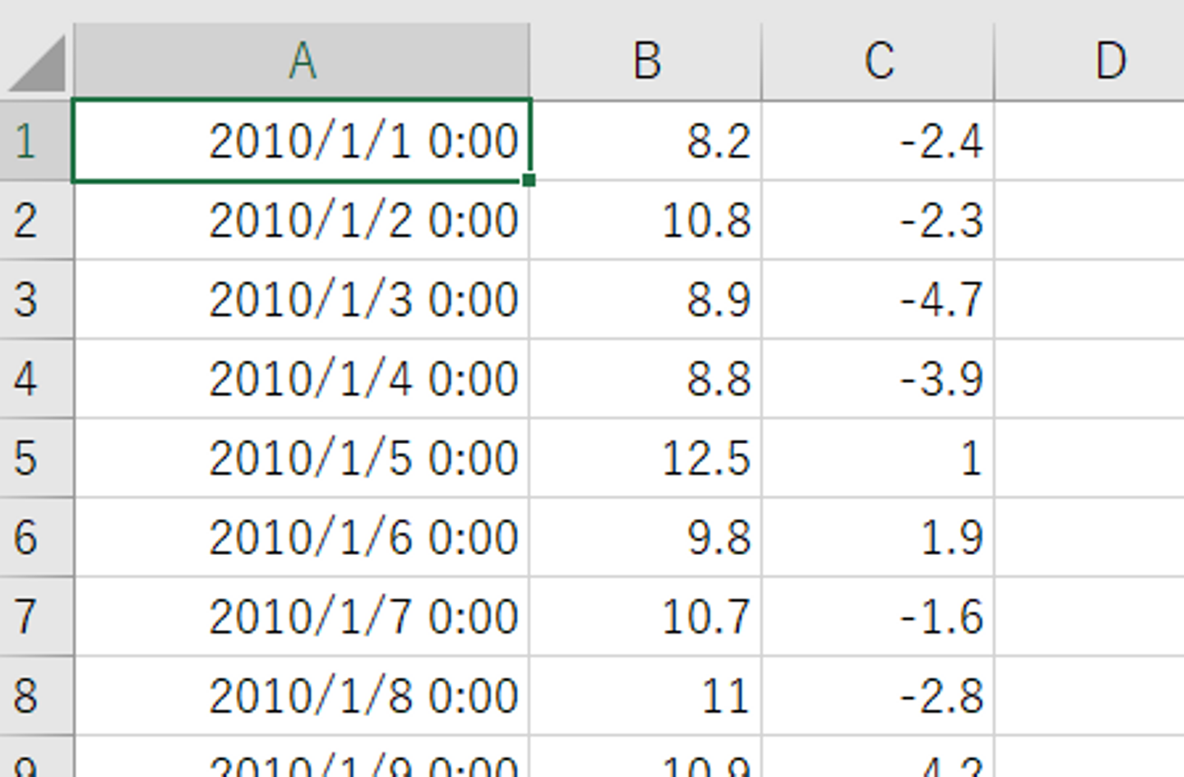Screen dimensions: 1184x777
Task: Select cell with value 10.8
Action: [x=646, y=220]
